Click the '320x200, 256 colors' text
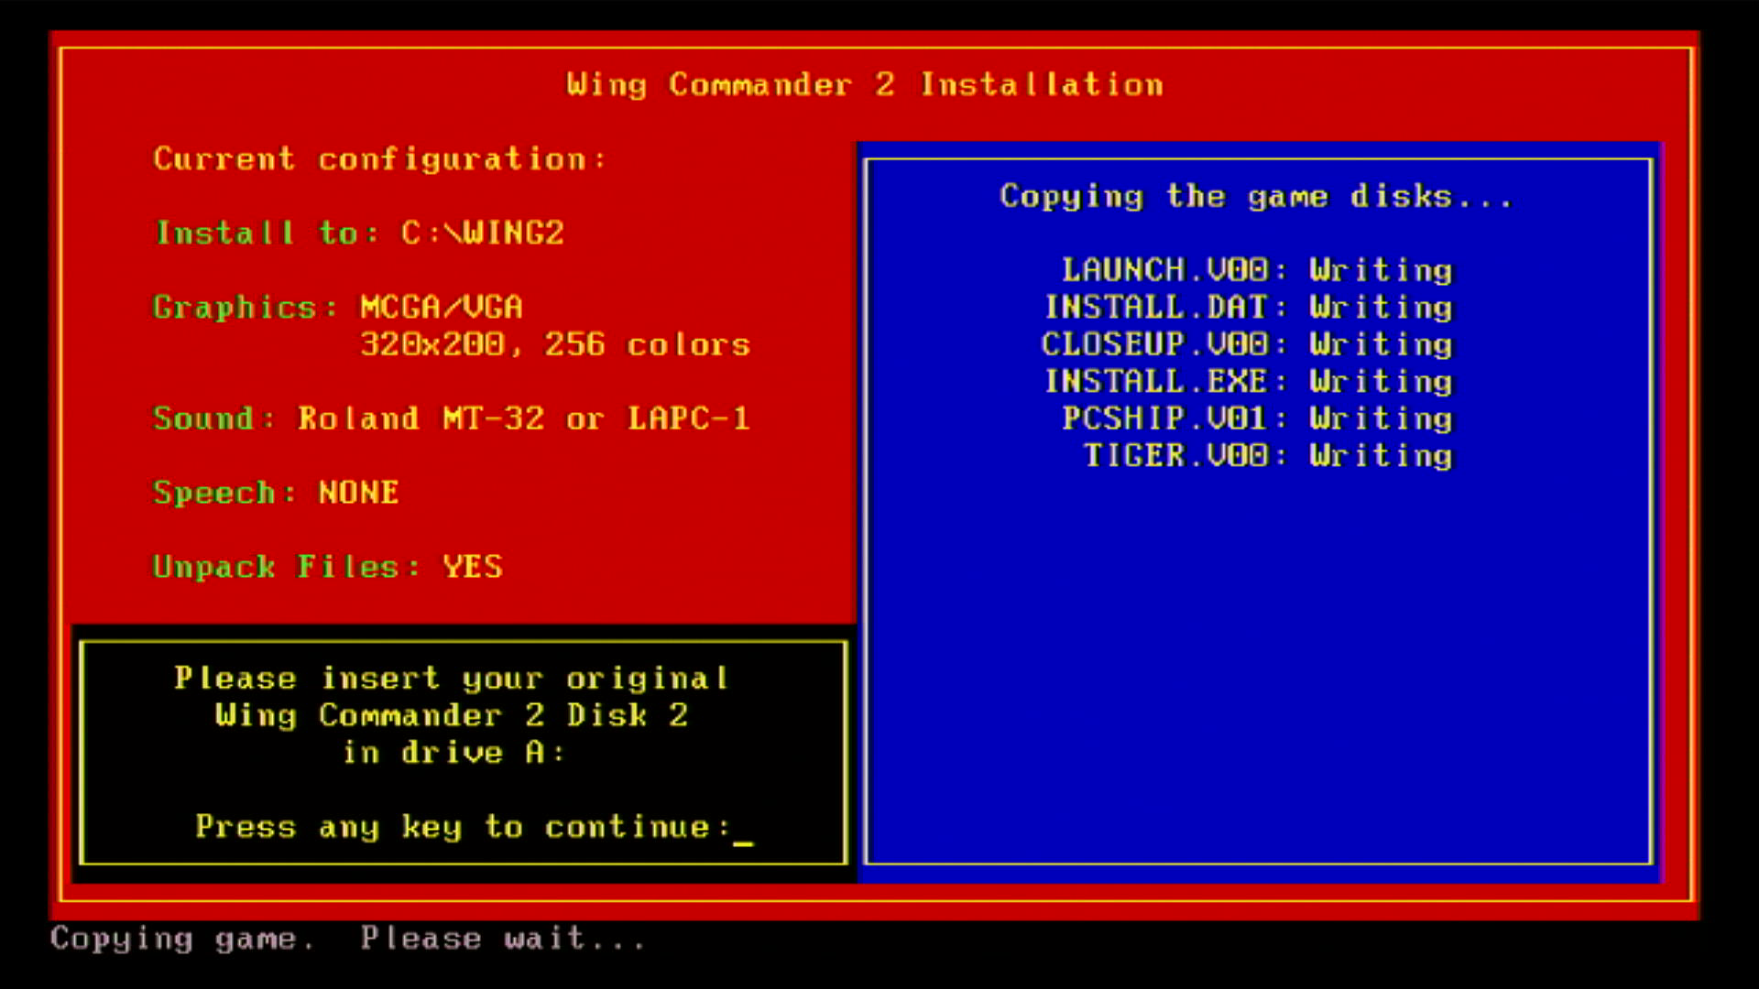Screen dimensions: 1759x989 (554, 345)
